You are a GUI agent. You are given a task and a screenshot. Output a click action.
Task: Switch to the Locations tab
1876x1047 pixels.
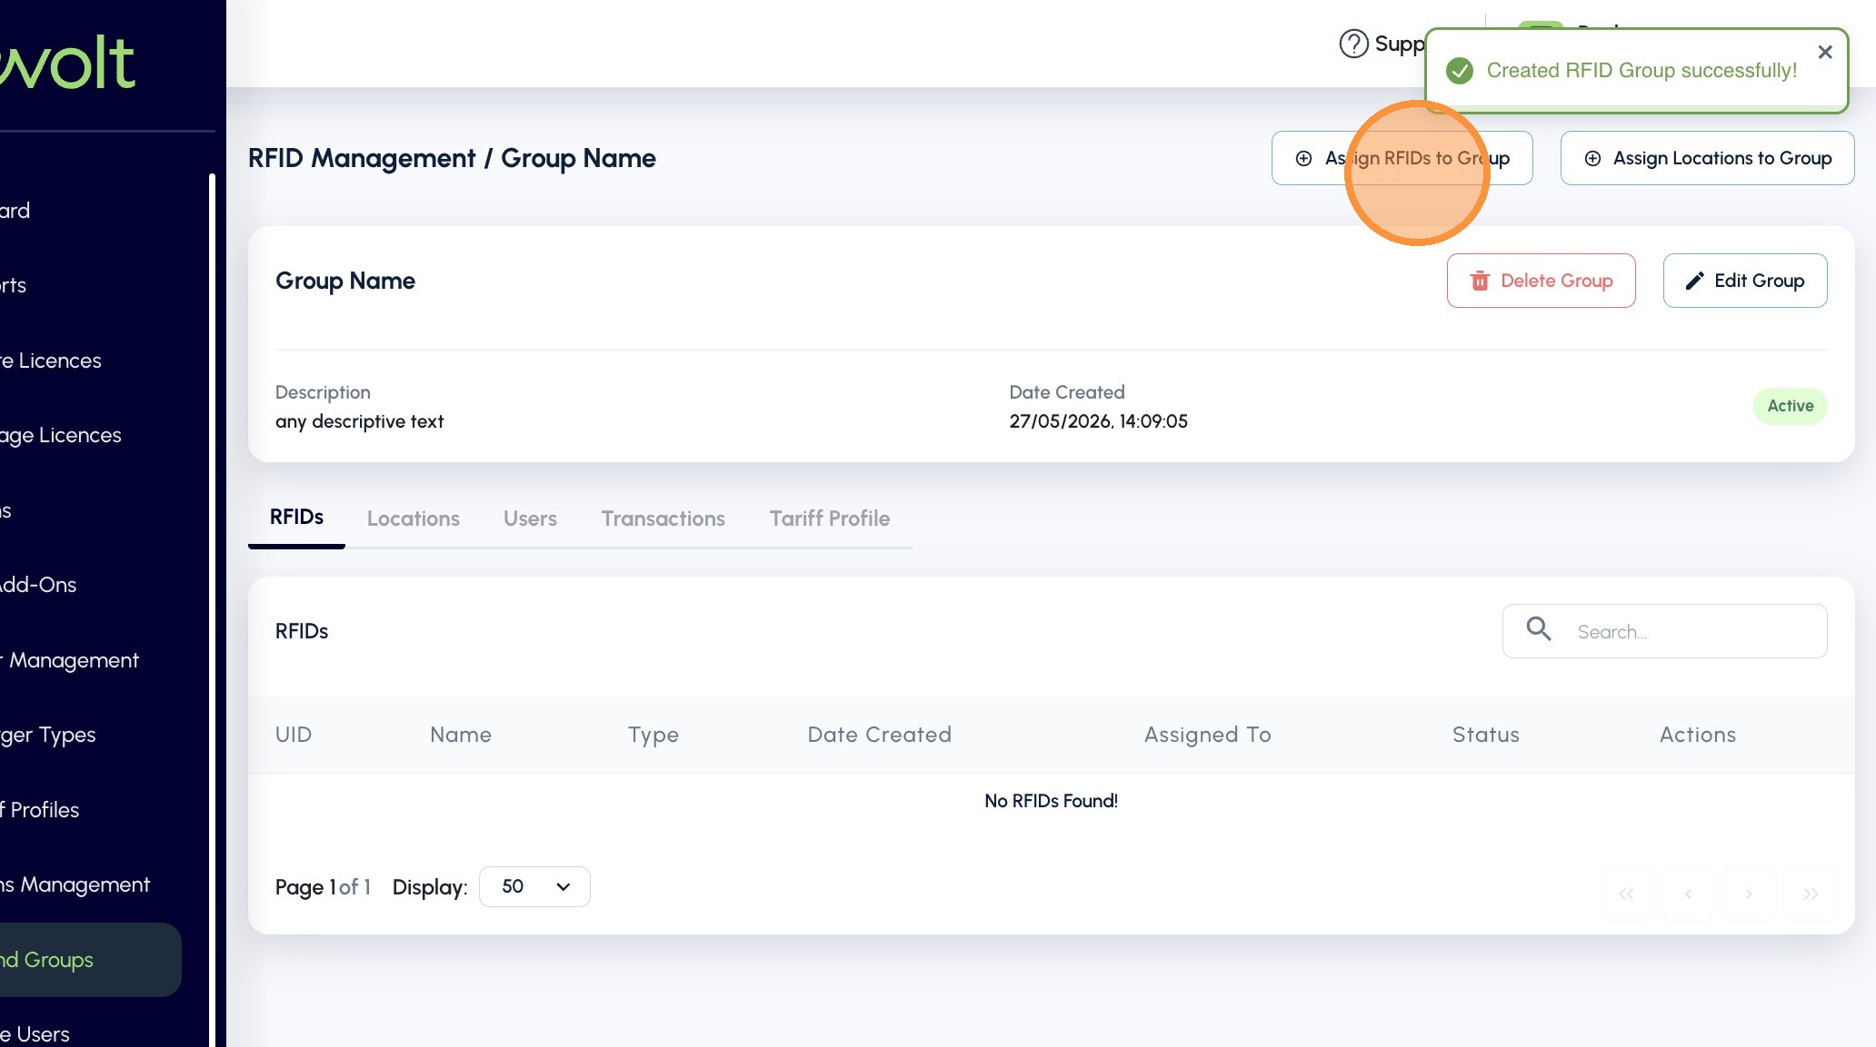tap(414, 519)
